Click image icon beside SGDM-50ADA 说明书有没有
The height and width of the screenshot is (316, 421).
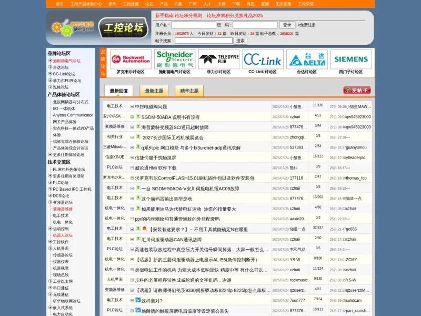click(138, 116)
